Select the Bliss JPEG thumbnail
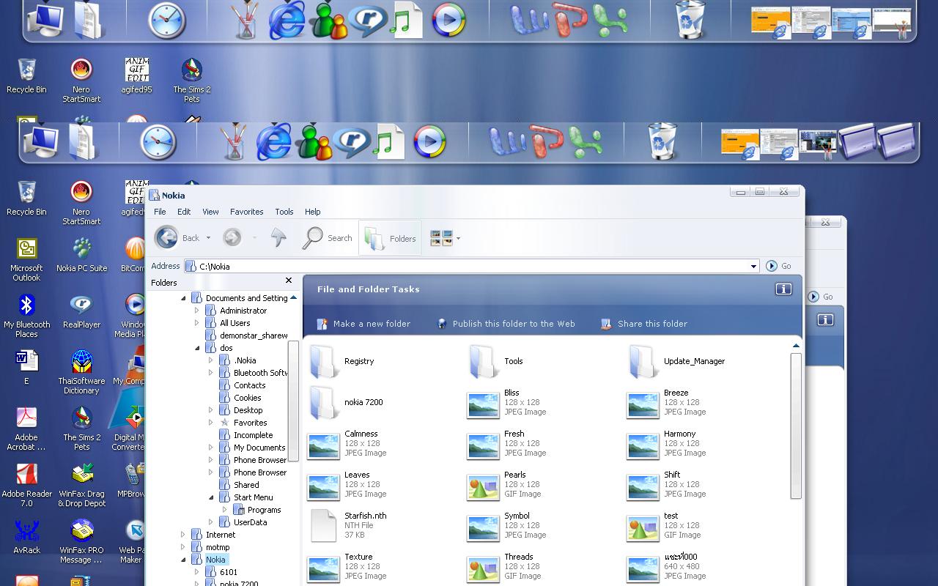The height and width of the screenshot is (586, 938). click(x=483, y=405)
